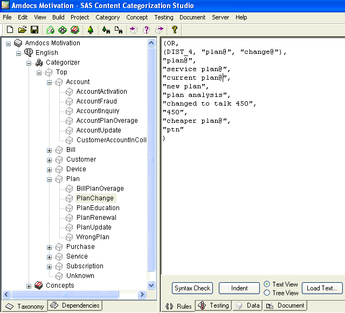The image size is (345, 313).
Task: Select the CustomerAccountInColl category
Action: click(x=112, y=140)
